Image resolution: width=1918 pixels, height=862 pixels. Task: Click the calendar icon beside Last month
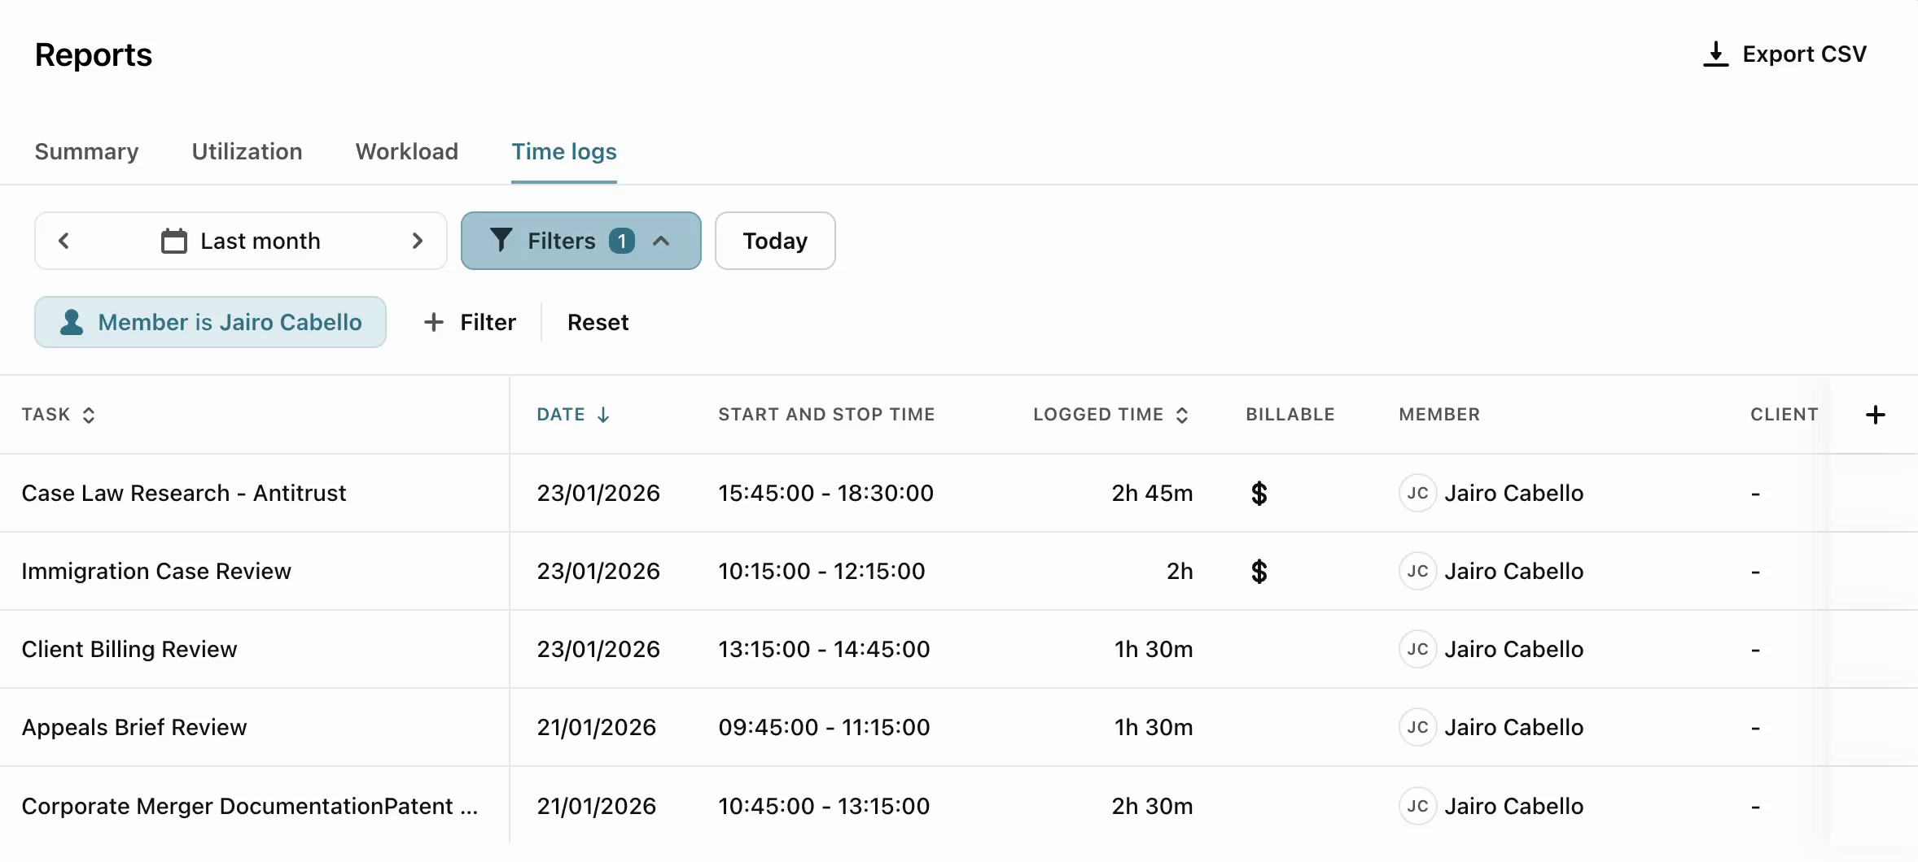click(173, 241)
